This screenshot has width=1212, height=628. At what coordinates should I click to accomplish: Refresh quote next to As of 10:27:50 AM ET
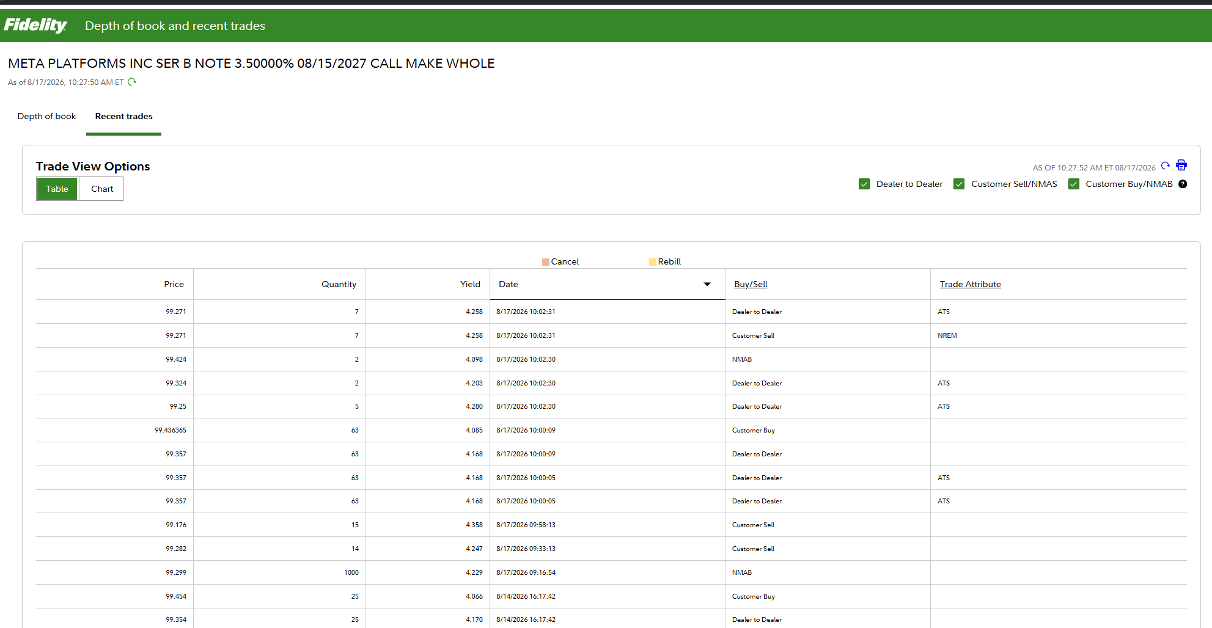coord(132,82)
